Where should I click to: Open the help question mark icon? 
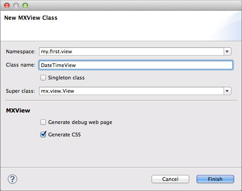pyautogui.click(x=12, y=179)
